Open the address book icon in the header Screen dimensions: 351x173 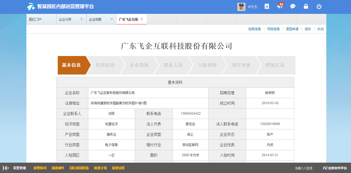(266, 6)
